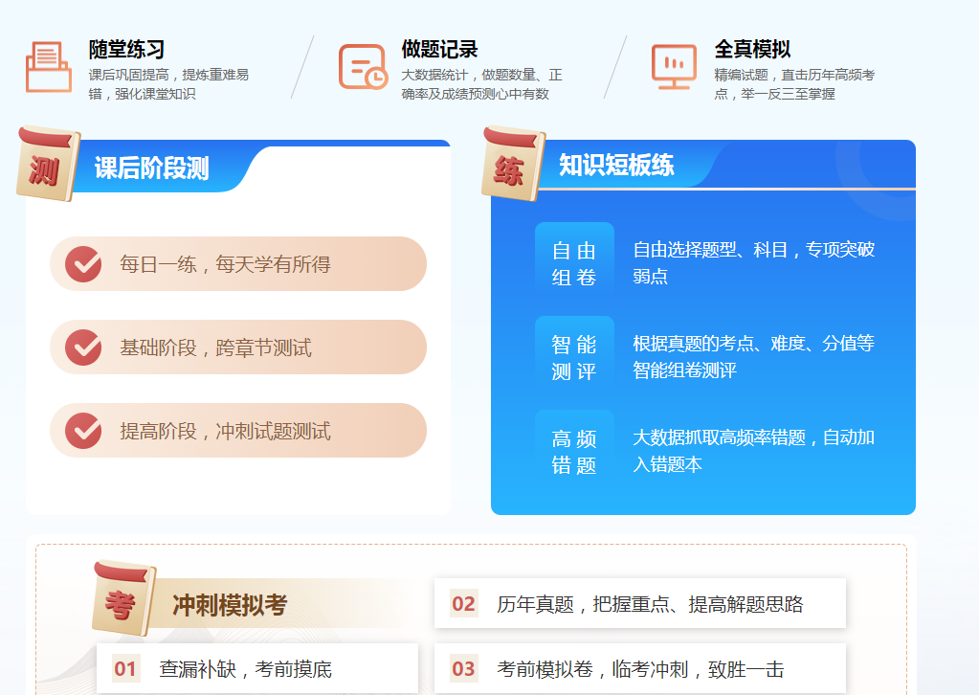The width and height of the screenshot is (979, 695).
Task: Click the 01 number badge
Action: pos(125,669)
